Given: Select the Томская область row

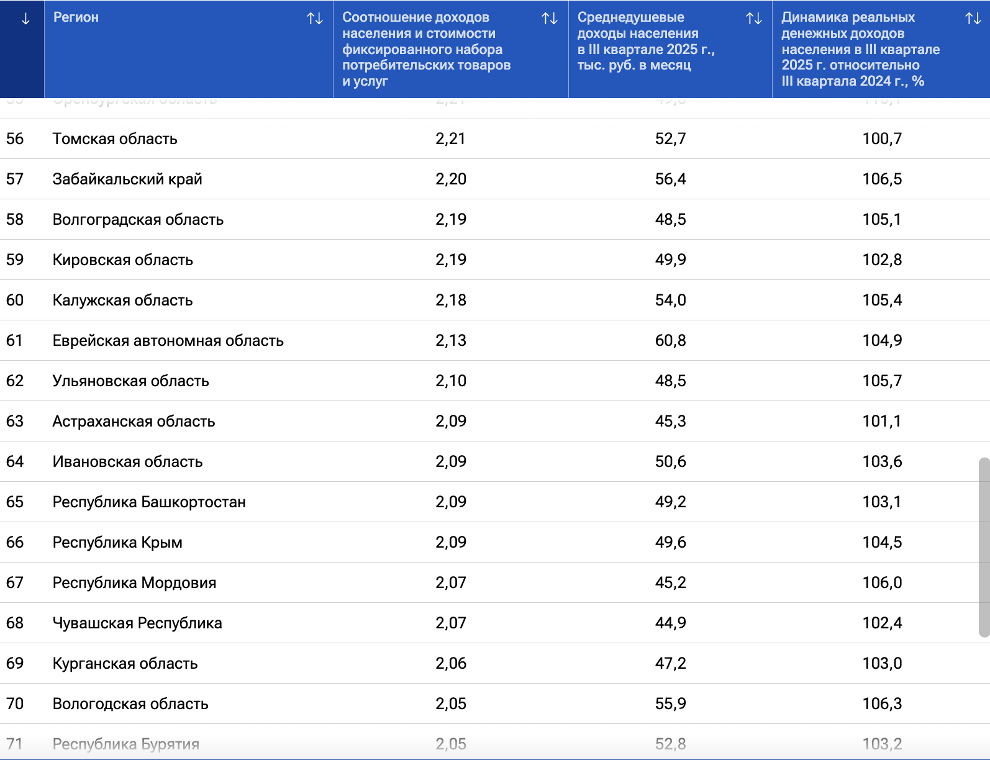Looking at the screenshot, I should pos(115,138).
